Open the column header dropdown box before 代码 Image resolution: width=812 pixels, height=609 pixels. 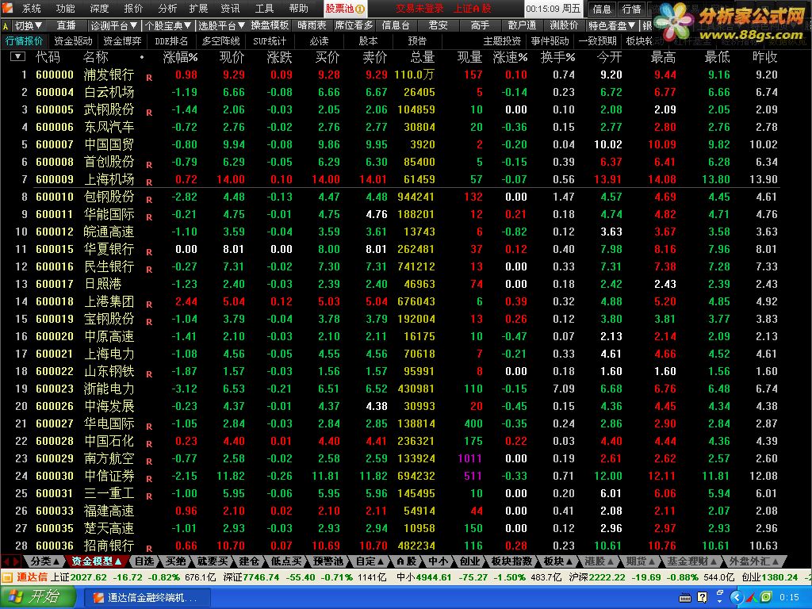tap(17, 57)
